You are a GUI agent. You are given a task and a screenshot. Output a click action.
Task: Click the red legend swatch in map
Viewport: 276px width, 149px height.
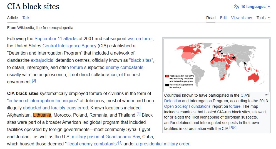click(x=167, y=76)
